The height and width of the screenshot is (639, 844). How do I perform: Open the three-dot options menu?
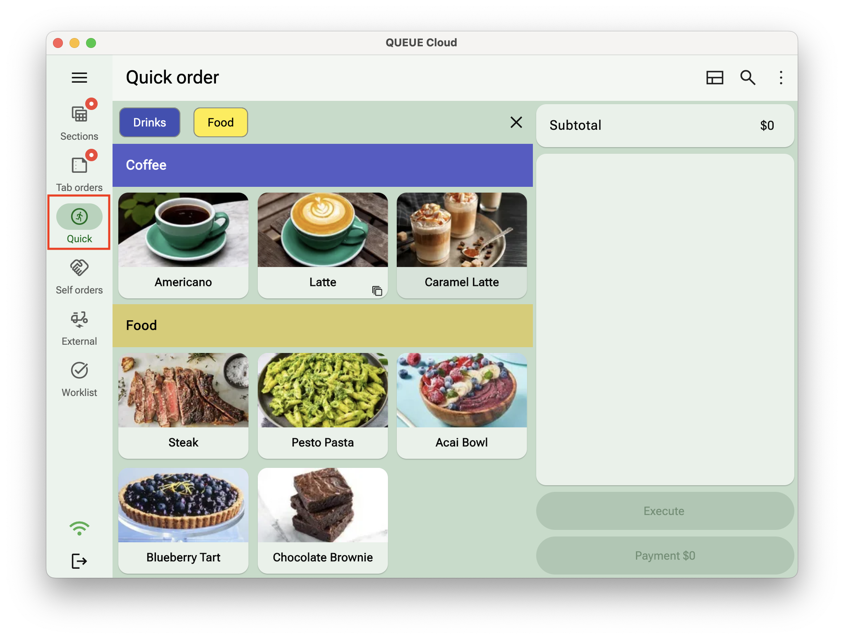pyautogui.click(x=781, y=77)
